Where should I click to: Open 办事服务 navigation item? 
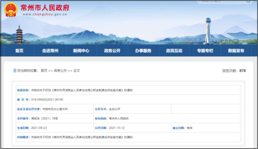[143, 51]
